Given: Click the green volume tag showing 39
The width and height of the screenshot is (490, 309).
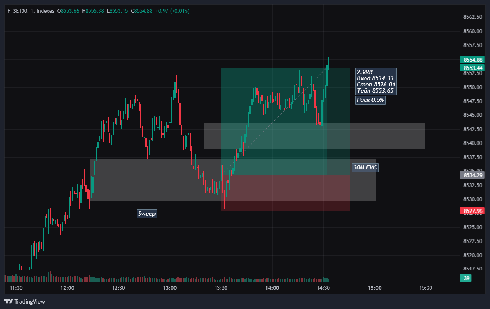Looking at the screenshot, I should click(x=465, y=278).
